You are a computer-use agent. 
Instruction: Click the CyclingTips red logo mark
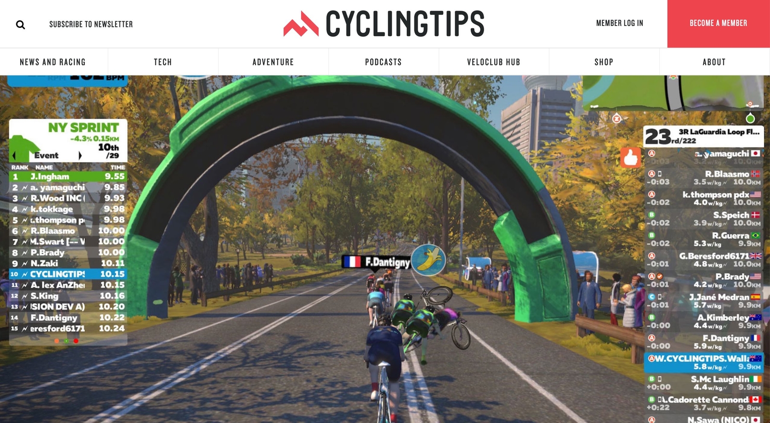point(301,24)
